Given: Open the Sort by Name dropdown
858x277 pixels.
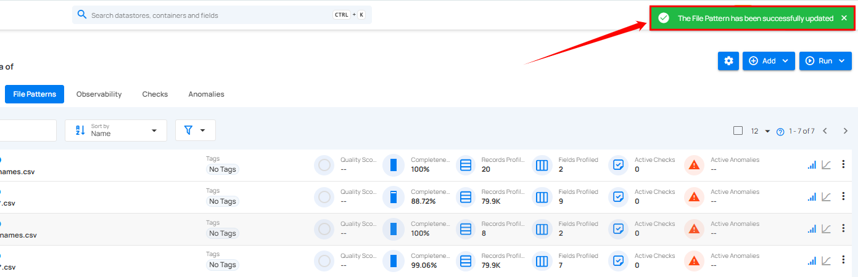Looking at the screenshot, I should (116, 130).
